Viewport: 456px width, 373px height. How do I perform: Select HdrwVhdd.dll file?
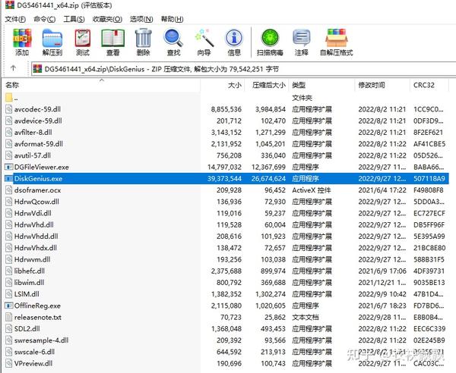(x=36, y=236)
